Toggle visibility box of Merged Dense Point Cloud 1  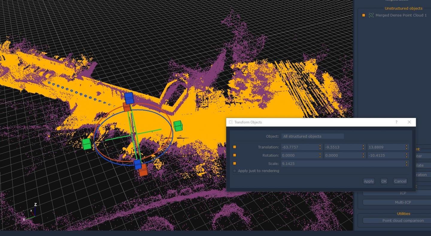click(364, 15)
